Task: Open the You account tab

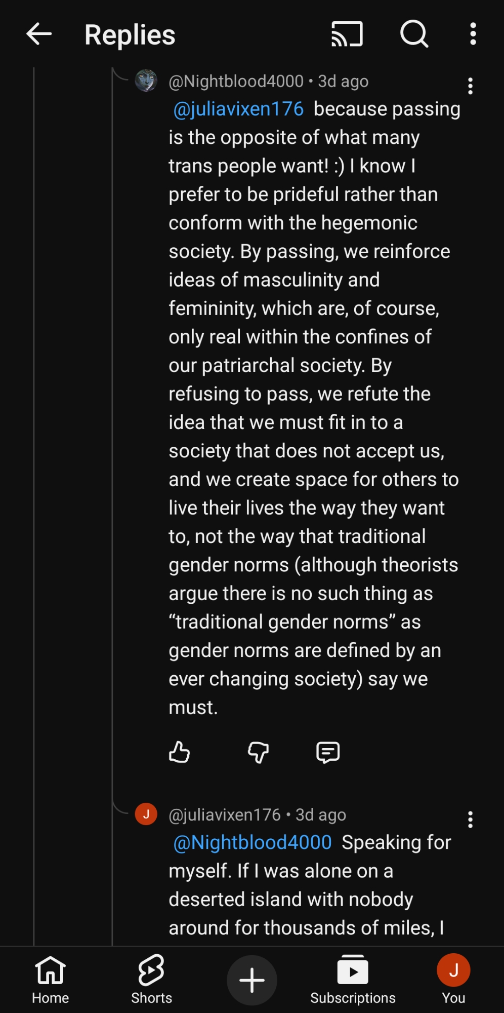Action: click(x=453, y=979)
